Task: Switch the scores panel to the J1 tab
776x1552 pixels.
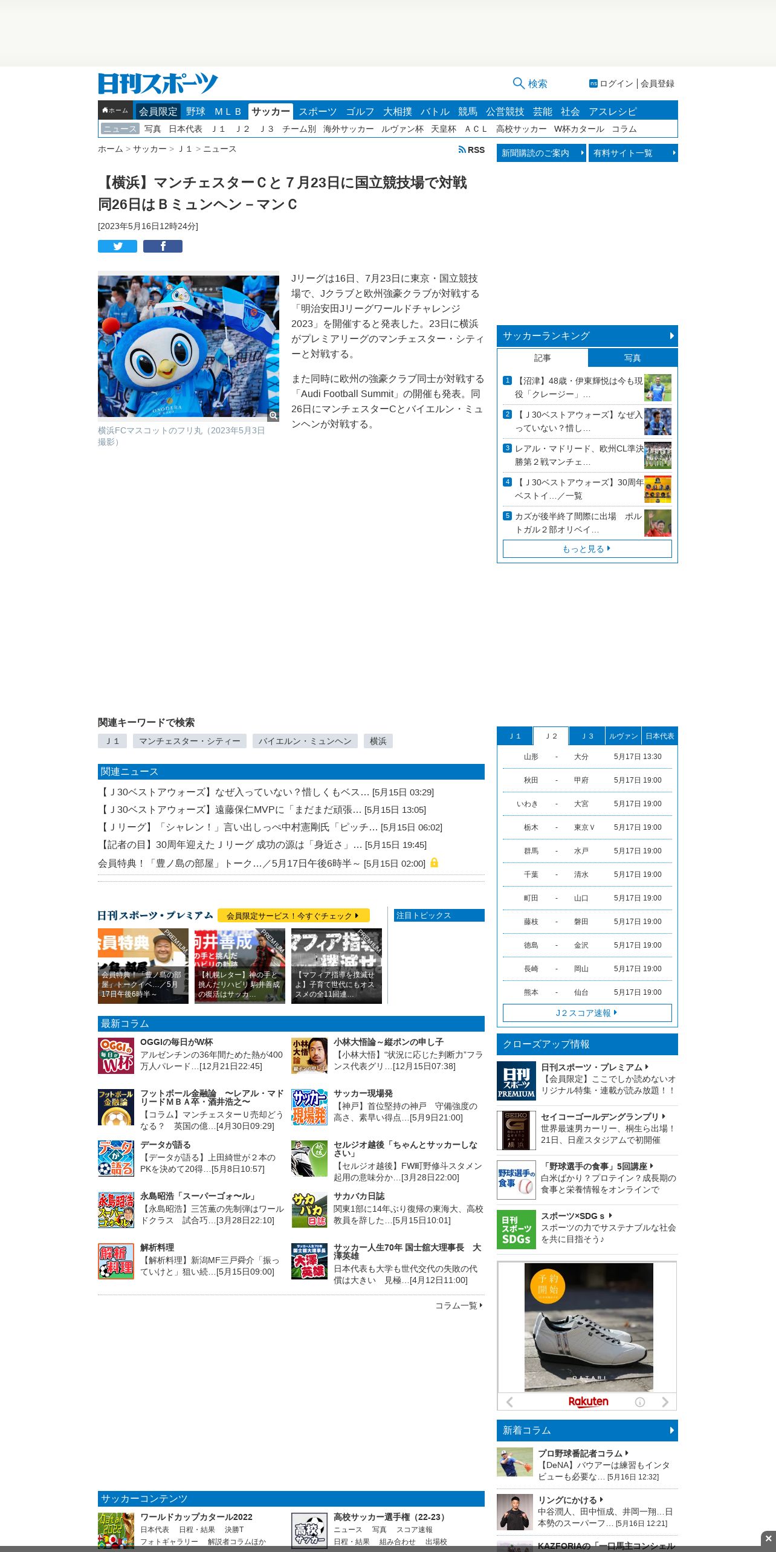Action: 515,736
